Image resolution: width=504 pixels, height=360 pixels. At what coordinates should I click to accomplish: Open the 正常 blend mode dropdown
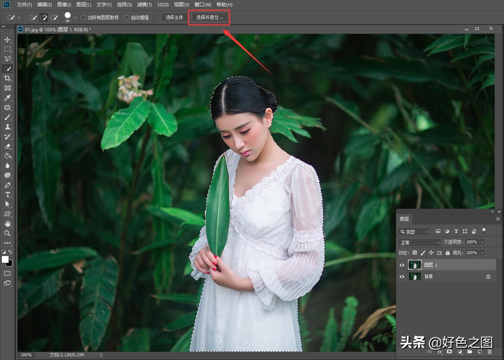(x=419, y=242)
